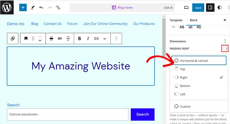This screenshot has height=124, width=230.
Task: Switch to the Block tab
Action: click(193, 20)
